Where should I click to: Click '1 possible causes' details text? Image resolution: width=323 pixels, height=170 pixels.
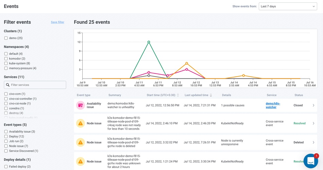(233, 105)
